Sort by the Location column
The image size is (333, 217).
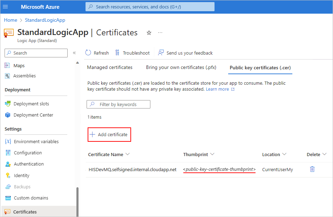(274, 154)
